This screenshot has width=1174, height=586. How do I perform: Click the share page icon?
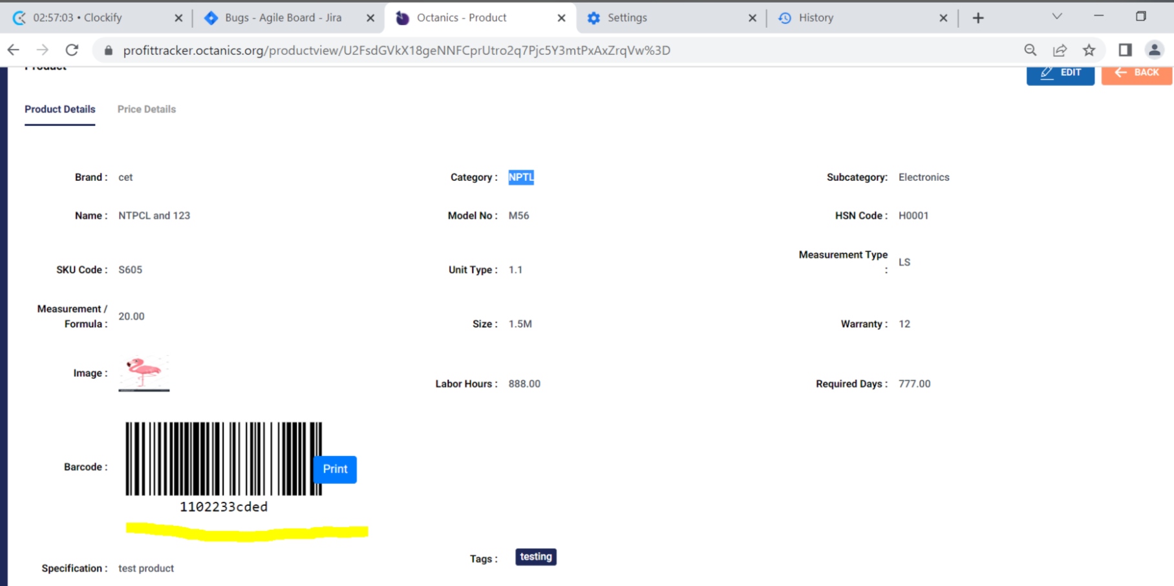[x=1060, y=50]
